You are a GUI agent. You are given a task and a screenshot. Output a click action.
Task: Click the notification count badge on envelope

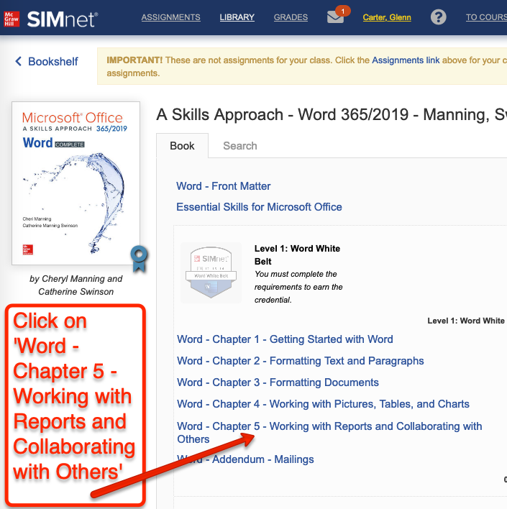tap(342, 11)
